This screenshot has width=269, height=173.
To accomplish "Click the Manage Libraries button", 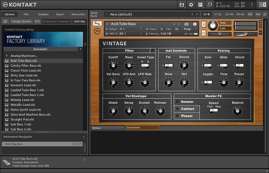I will (x=21, y=21).
